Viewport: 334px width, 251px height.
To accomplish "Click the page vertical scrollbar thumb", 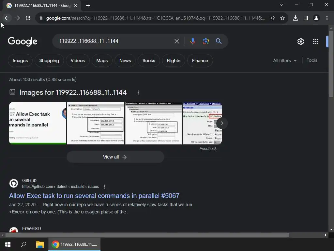I will (331, 64).
